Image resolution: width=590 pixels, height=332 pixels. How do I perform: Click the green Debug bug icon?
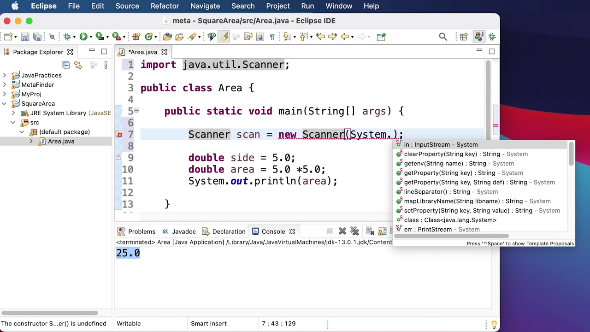click(67, 37)
